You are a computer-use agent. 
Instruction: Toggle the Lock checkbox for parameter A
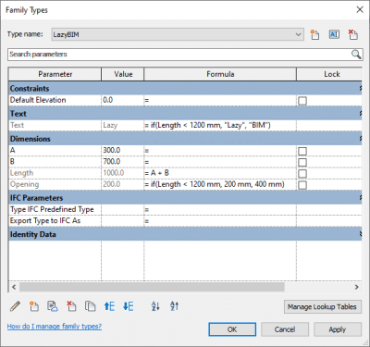tap(302, 151)
